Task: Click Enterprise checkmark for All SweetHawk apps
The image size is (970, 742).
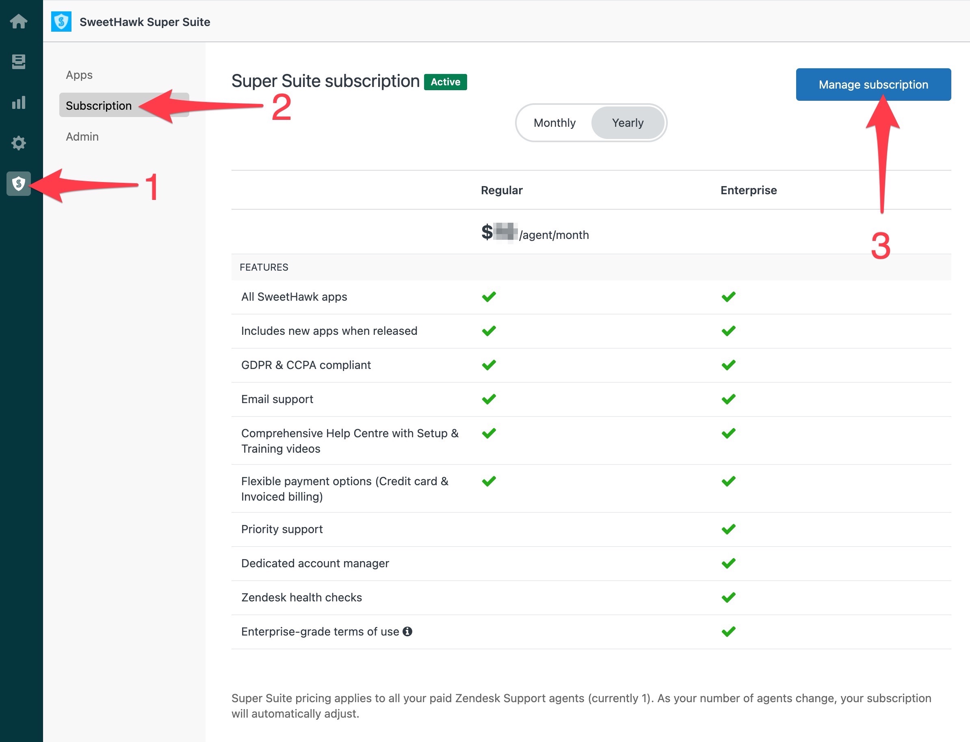Action: click(x=728, y=297)
